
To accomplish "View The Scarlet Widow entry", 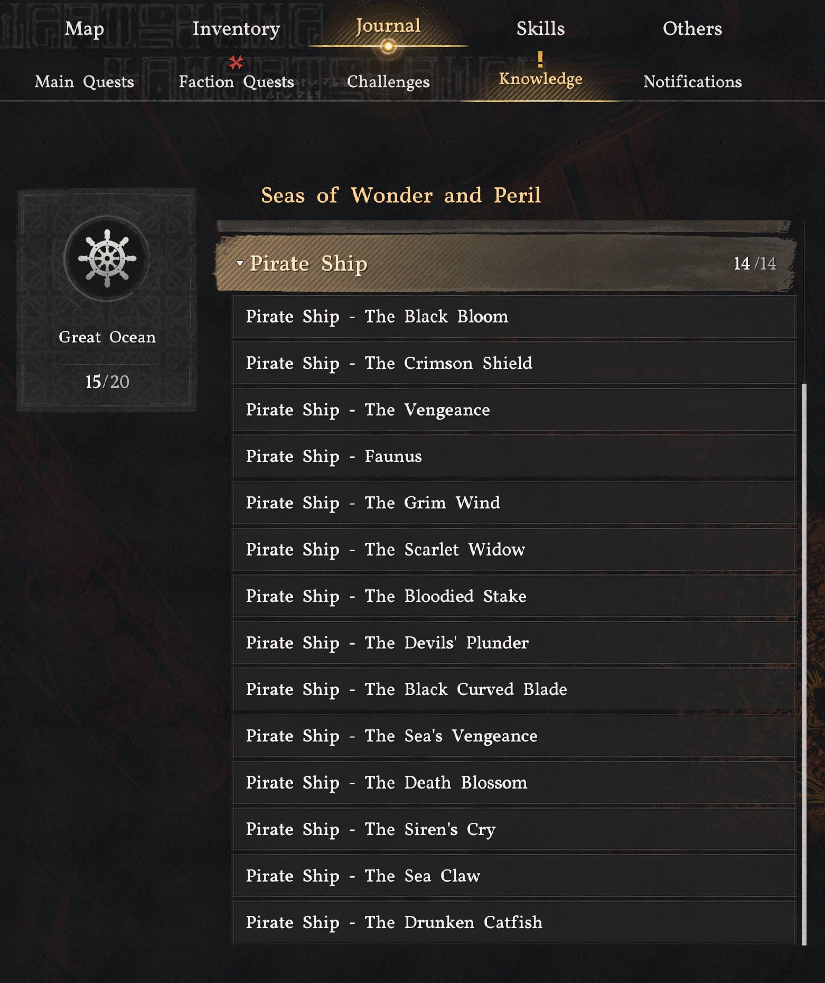I will point(514,550).
